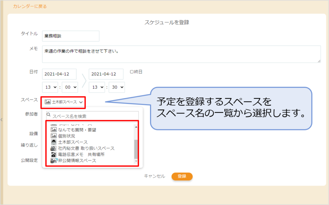Click the 電話伝言メモ telephone icon
329x205 pixels.
pos(54,154)
